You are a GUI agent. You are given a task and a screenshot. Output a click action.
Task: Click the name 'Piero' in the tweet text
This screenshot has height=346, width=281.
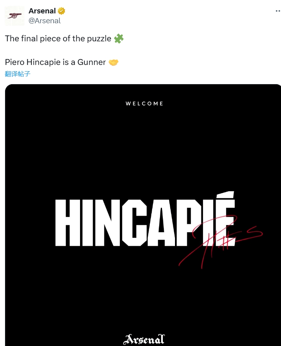pos(15,62)
